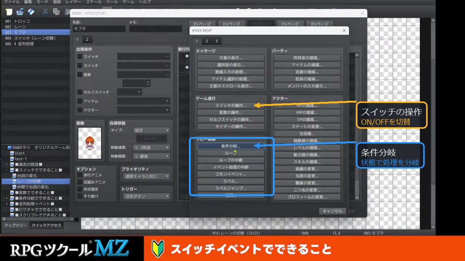Viewport: 465px width, 261px height.
Task: Open the セルフスイッチ value dropdown
Action: point(129,92)
